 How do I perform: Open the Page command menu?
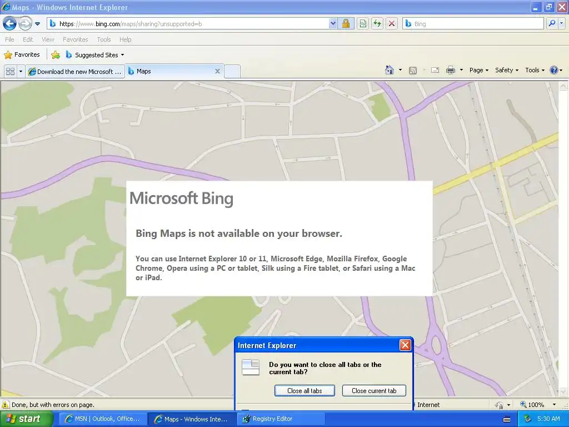478,70
